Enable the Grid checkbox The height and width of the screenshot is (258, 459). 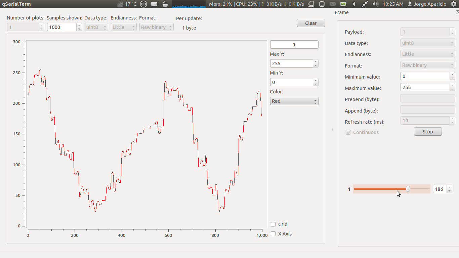pos(273,224)
